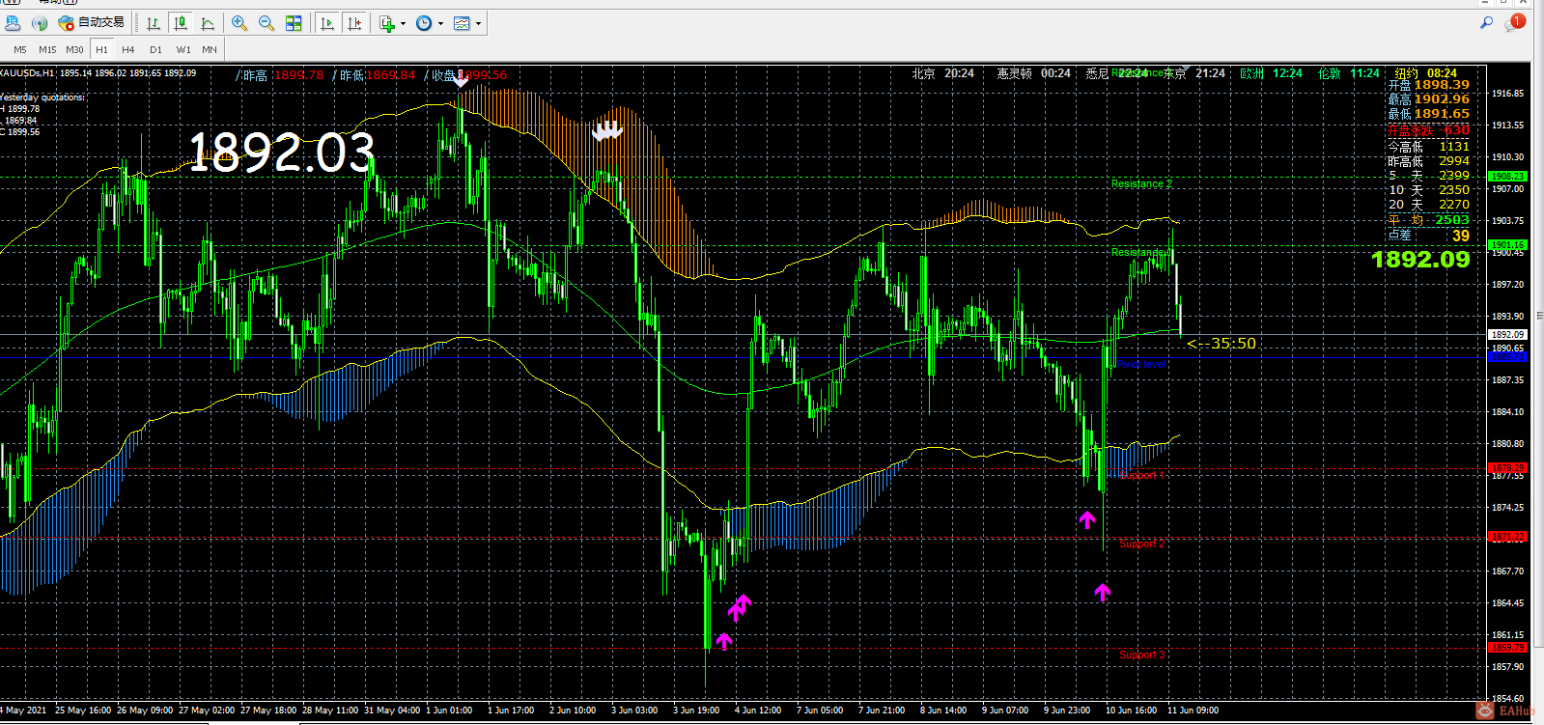Switch to W1 weekly timeframe
The height and width of the screenshot is (725, 1544).
[183, 49]
